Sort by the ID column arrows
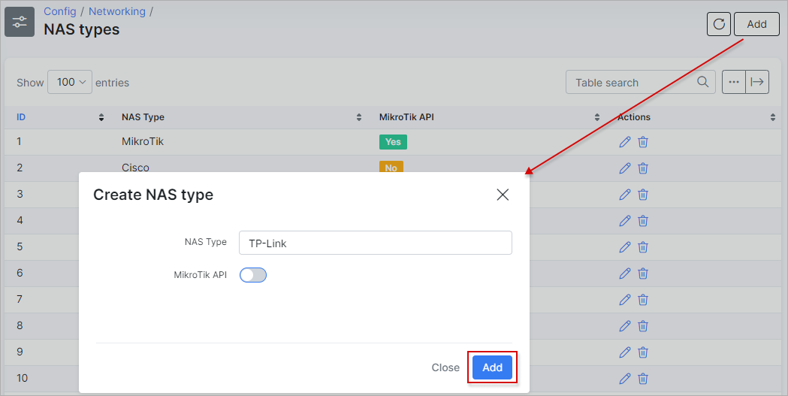 101,117
